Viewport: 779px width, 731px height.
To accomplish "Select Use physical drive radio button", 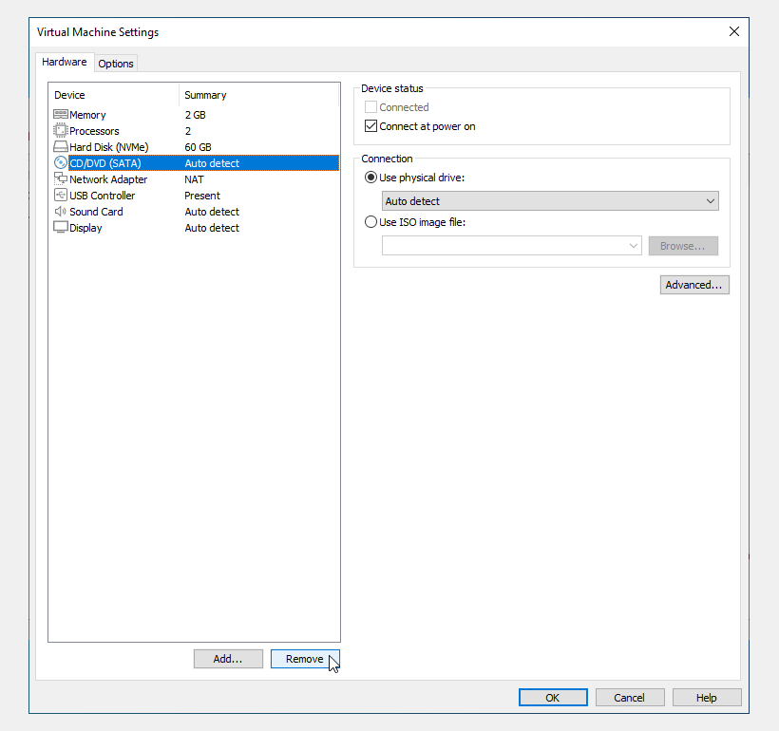I will tap(370, 178).
